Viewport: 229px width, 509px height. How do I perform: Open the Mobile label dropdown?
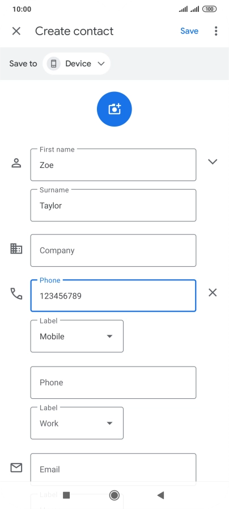[x=77, y=336]
